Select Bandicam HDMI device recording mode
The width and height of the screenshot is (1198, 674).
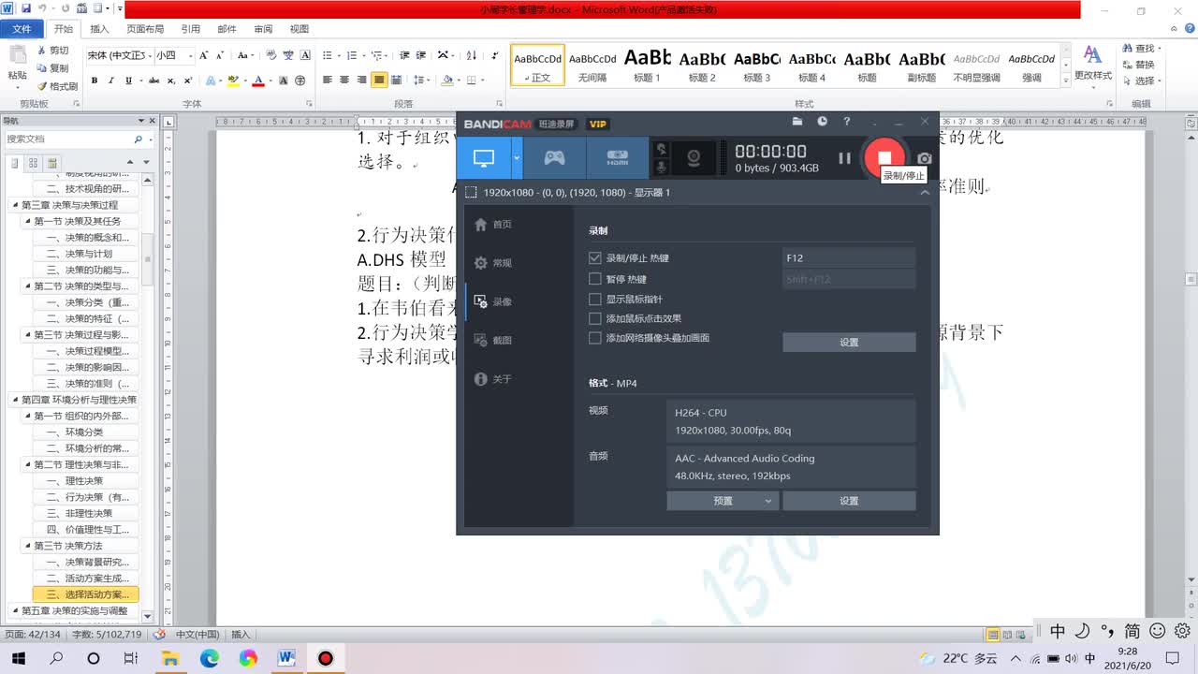[617, 158]
